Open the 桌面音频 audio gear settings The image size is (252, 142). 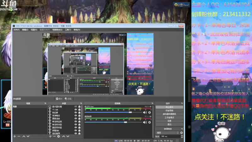(x=149, y=122)
